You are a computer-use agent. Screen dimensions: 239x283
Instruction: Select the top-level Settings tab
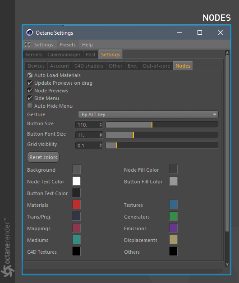tap(110, 55)
